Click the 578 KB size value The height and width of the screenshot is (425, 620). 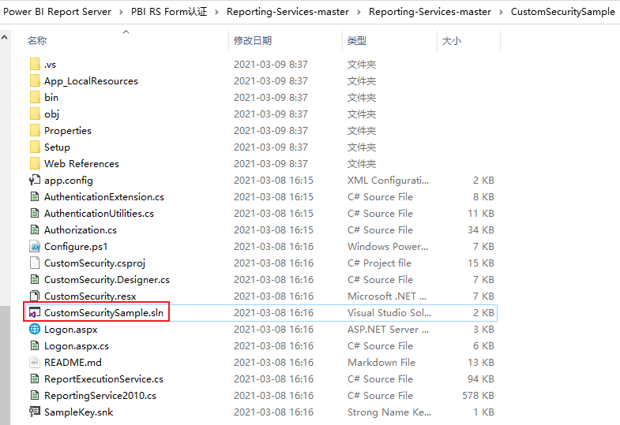[478, 395]
